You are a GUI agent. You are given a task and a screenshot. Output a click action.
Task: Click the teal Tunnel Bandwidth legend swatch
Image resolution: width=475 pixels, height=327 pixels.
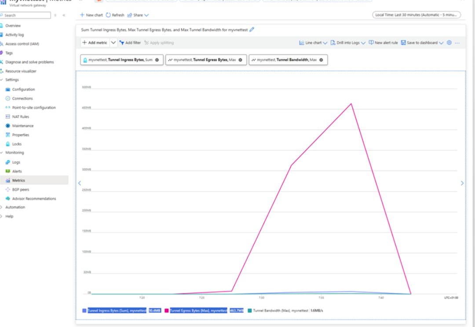coord(250,311)
